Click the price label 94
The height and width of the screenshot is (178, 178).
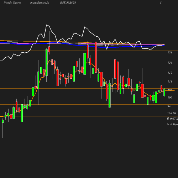[169, 106]
